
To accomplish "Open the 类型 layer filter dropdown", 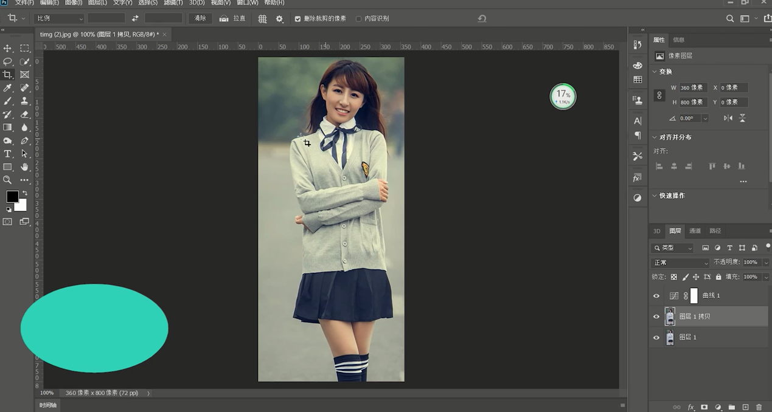I will [672, 248].
